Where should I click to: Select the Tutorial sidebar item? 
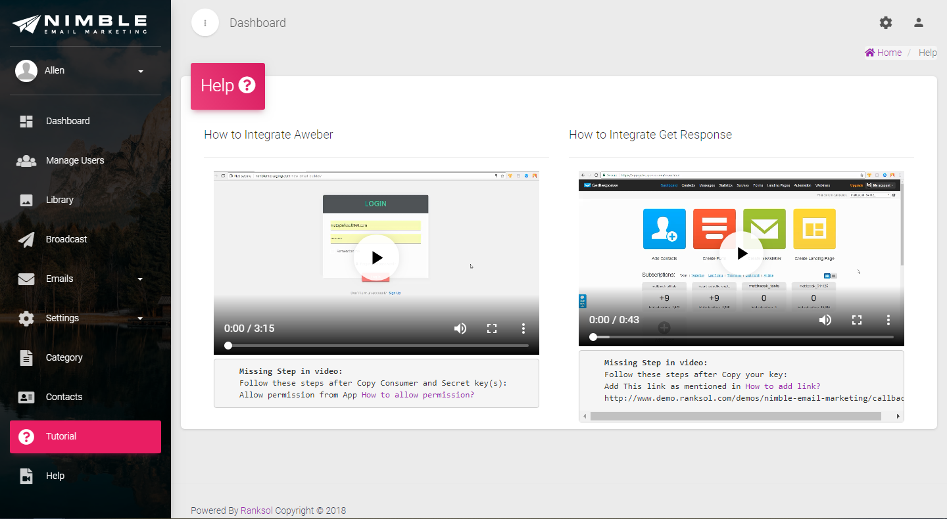pyautogui.click(x=85, y=437)
